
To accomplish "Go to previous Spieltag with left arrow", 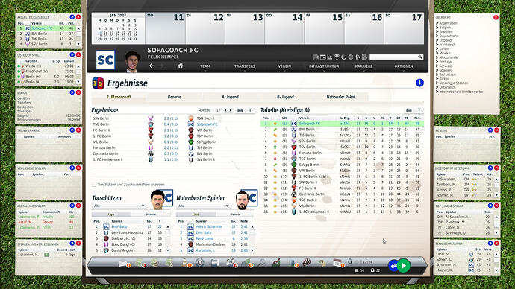I will coord(225,110).
